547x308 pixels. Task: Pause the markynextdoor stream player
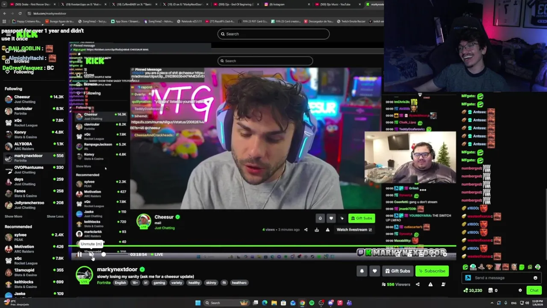tap(79, 255)
